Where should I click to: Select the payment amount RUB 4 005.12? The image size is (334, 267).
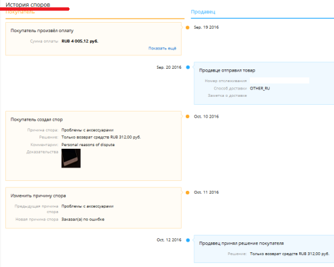coord(80,41)
